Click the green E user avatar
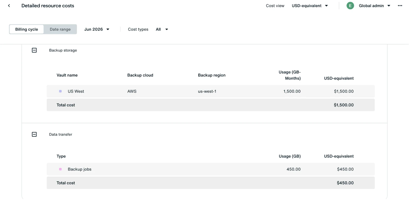Viewport: 413px width, 207px height. [x=350, y=6]
